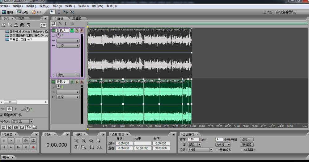Adjust the 音轨 1 volume knob

point(58,35)
